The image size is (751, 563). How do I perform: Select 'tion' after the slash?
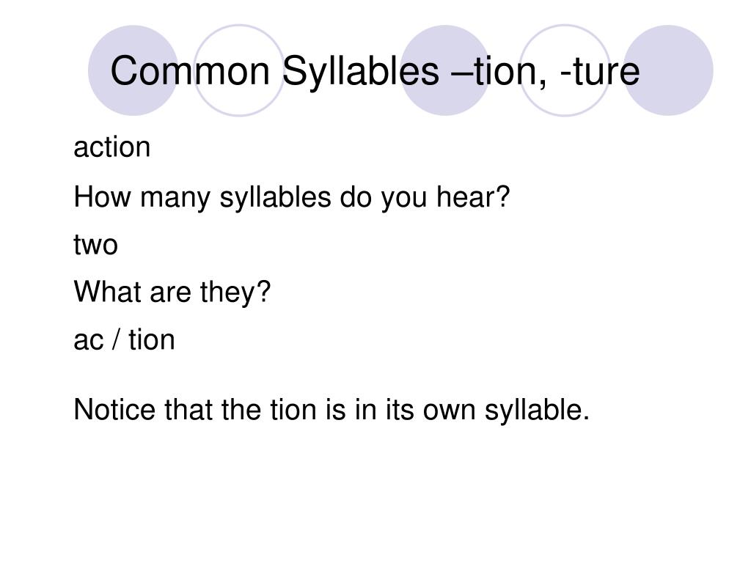coord(152,340)
